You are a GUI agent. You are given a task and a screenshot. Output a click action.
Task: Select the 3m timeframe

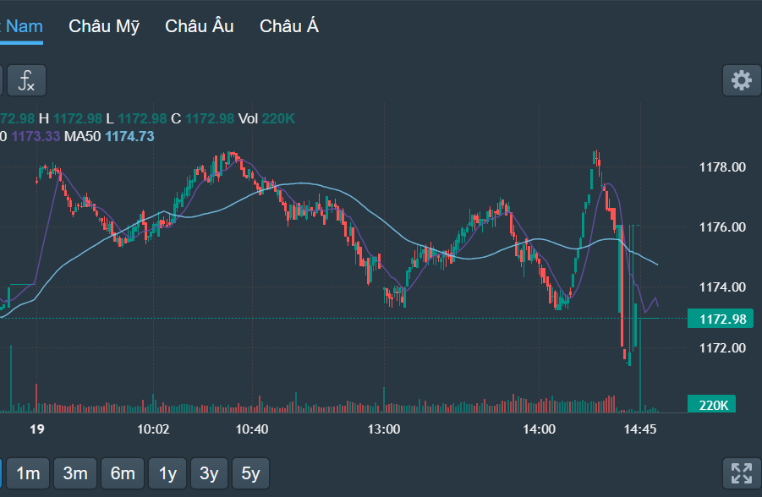74,473
